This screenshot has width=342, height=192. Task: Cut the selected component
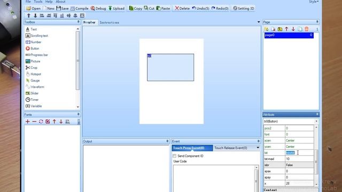[x=149, y=9]
